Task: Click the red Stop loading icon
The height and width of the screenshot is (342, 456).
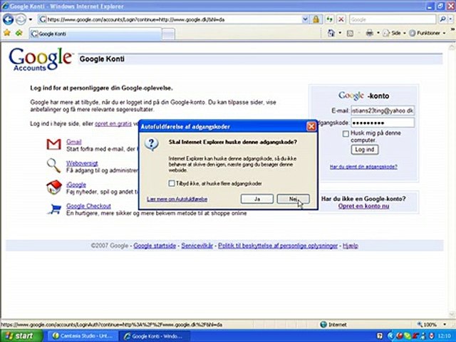Action: (341, 19)
